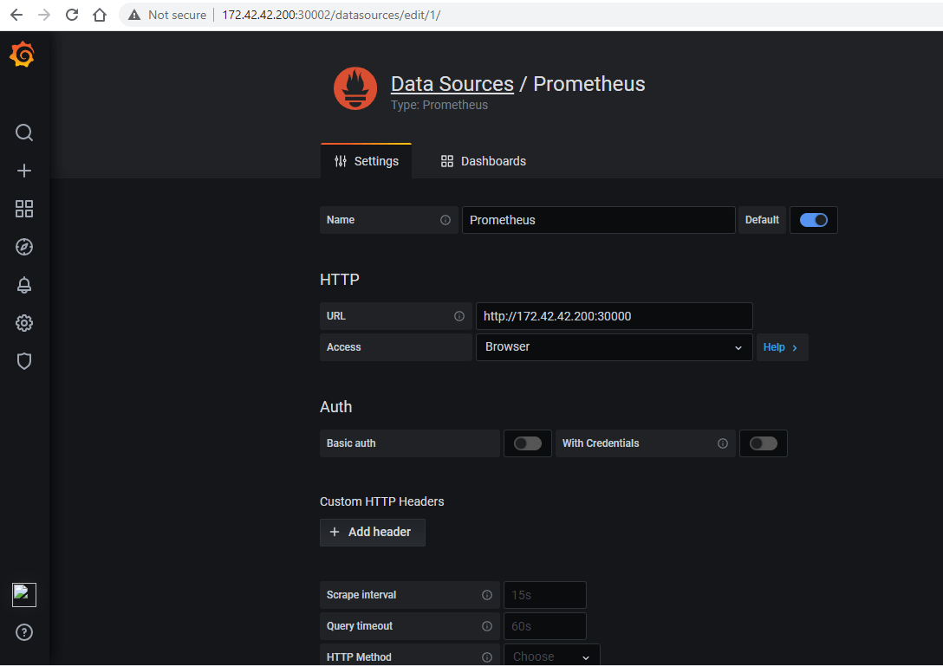
Task: Enable the Basic auth toggle
Action: [527, 443]
